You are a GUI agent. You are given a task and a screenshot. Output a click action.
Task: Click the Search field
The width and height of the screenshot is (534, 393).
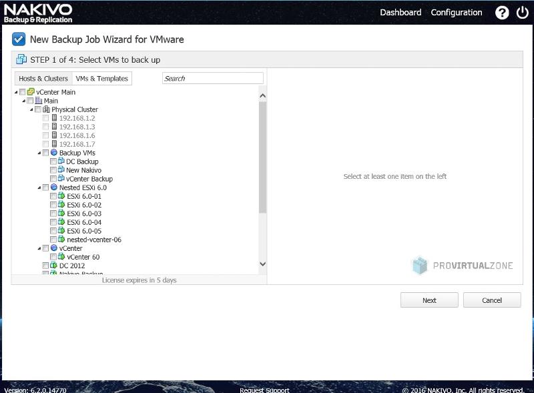tap(213, 78)
